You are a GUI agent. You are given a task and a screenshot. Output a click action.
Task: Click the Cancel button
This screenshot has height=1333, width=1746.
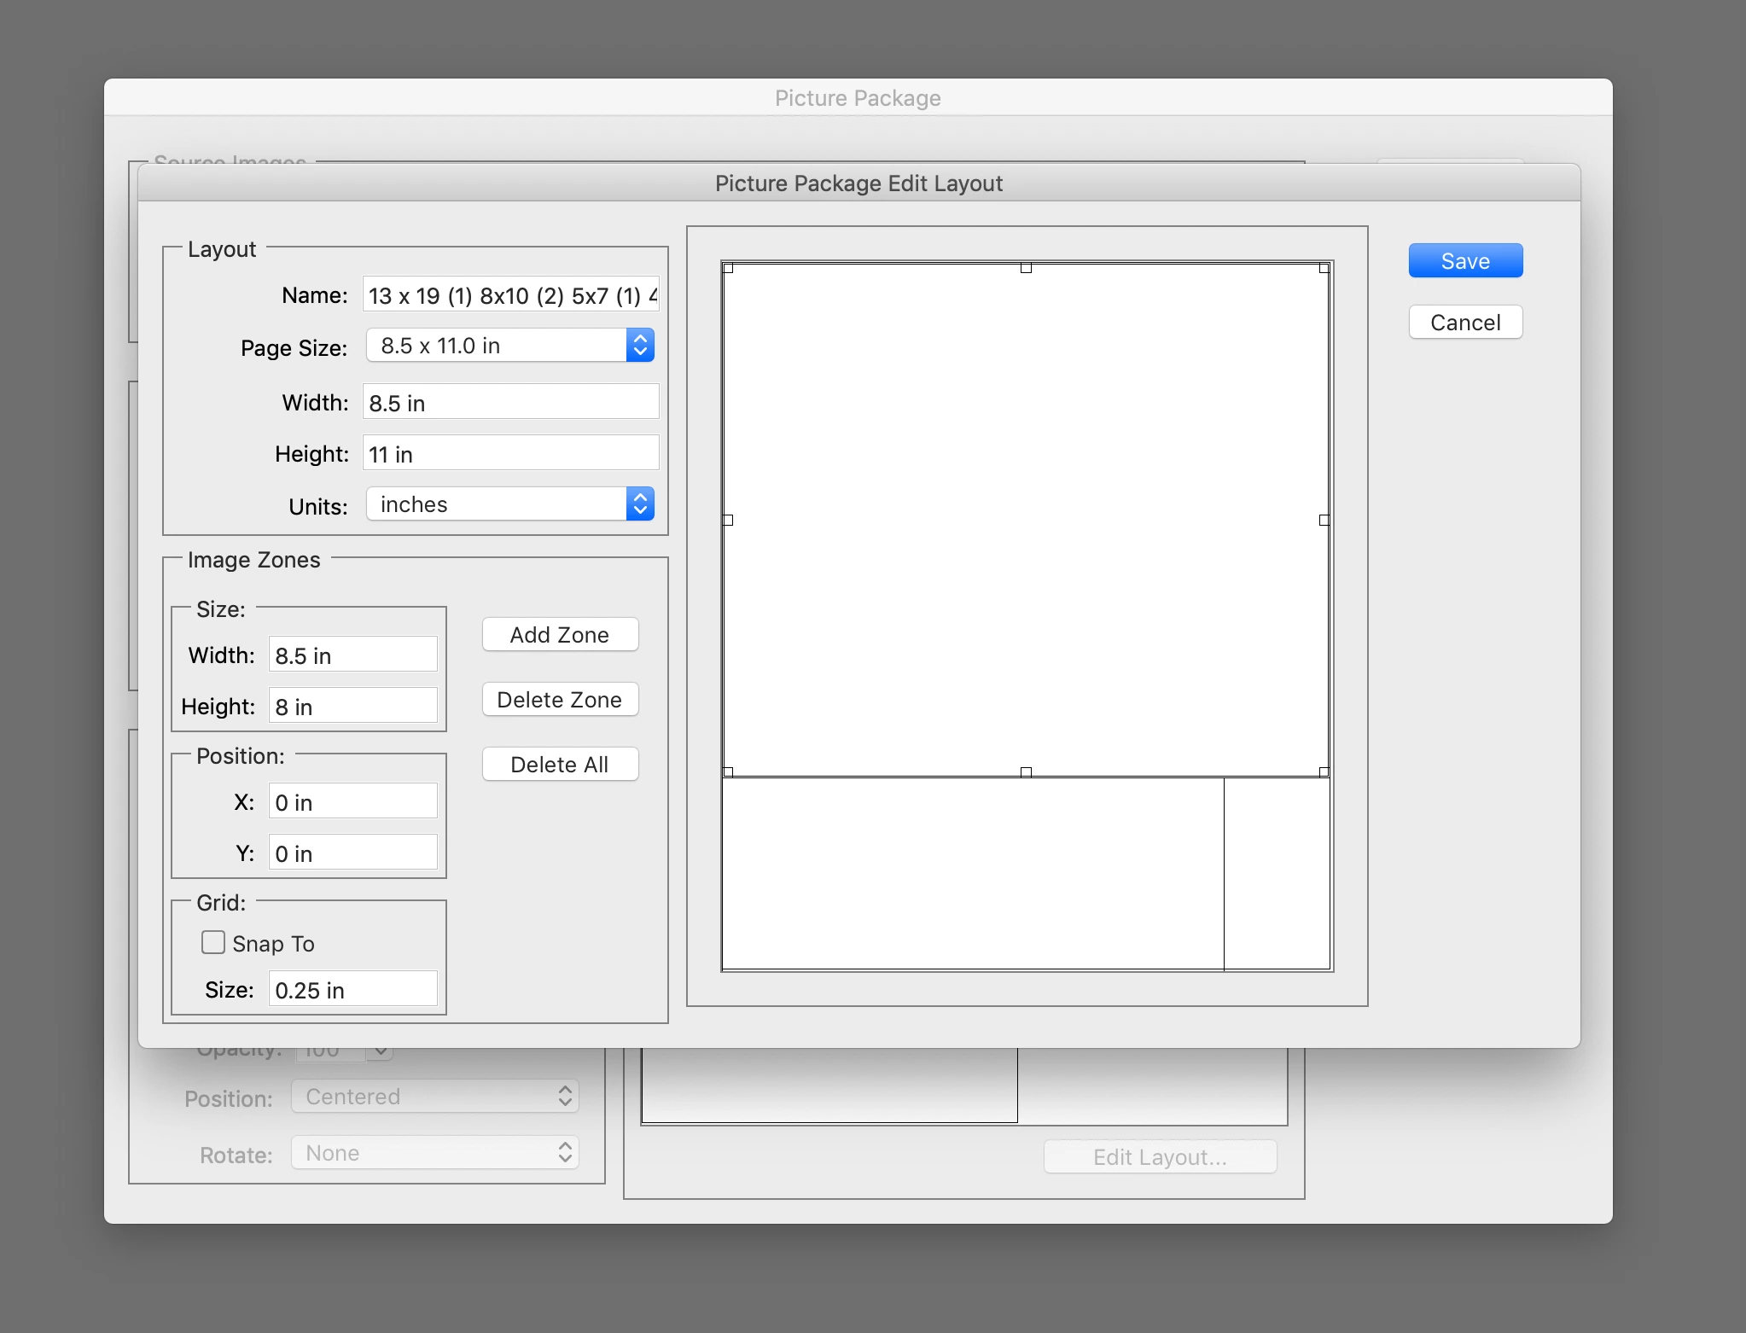[1464, 323]
